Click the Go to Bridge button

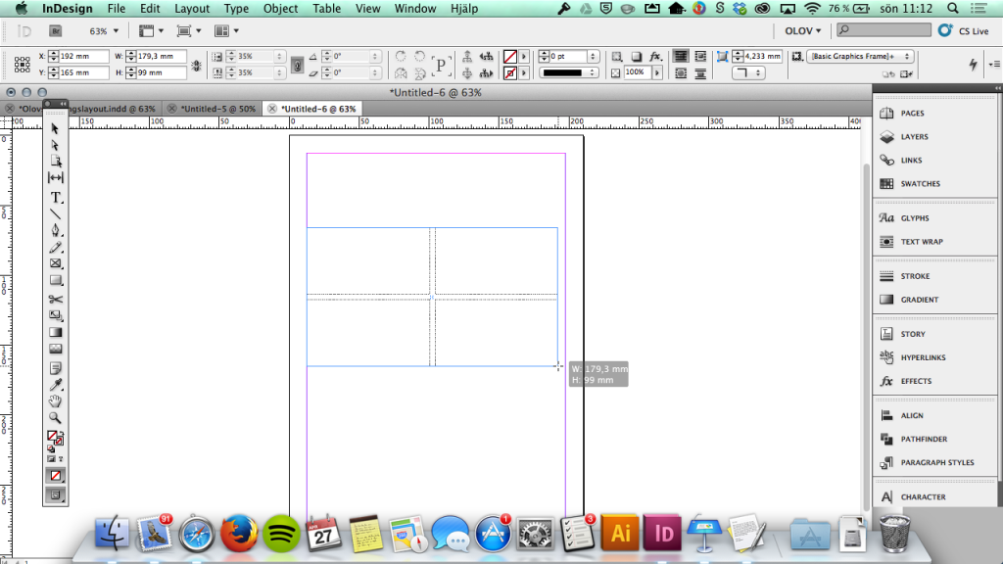(56, 30)
